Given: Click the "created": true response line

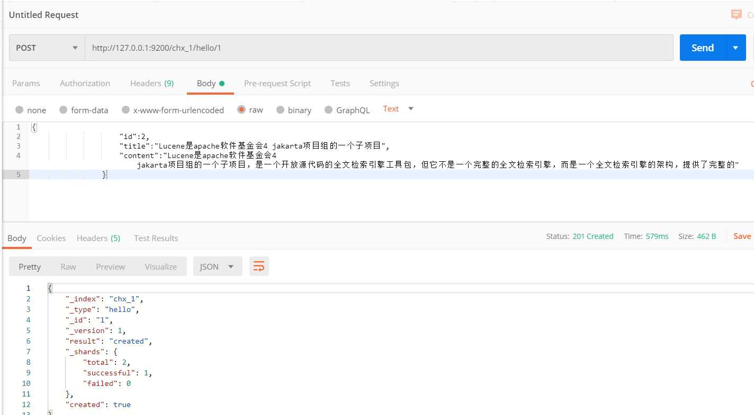Looking at the screenshot, I should click(97, 404).
